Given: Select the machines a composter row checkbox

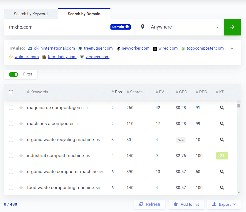Looking at the screenshot, I should tap(11, 124).
